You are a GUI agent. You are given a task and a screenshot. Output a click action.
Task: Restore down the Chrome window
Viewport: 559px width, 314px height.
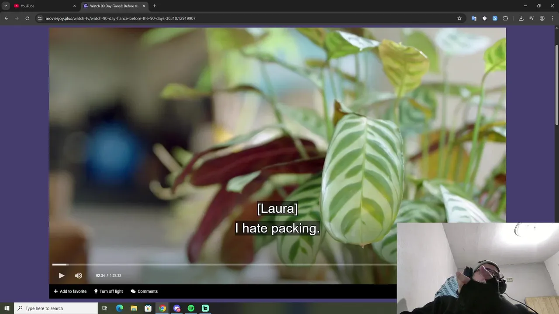point(539,6)
